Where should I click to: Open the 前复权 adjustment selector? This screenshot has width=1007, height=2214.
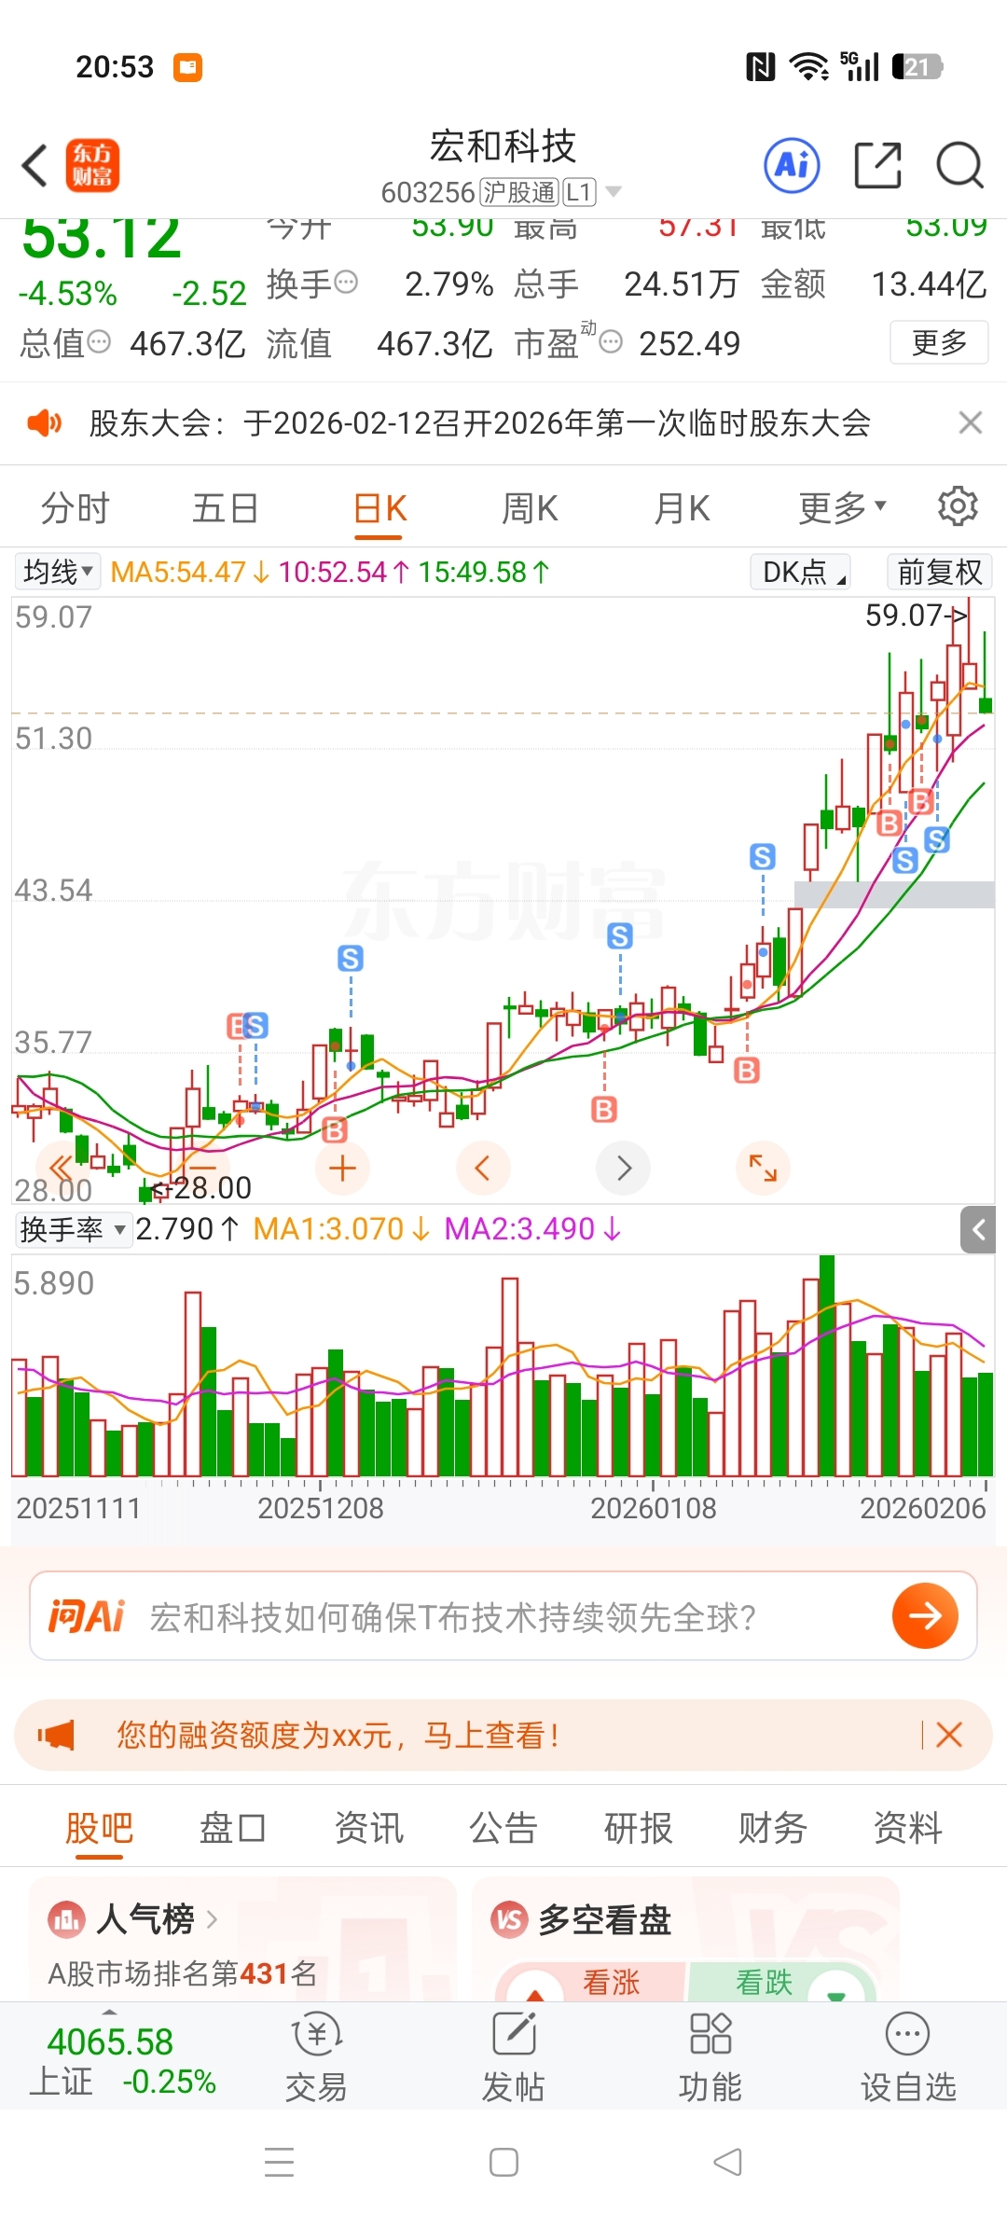tap(939, 571)
